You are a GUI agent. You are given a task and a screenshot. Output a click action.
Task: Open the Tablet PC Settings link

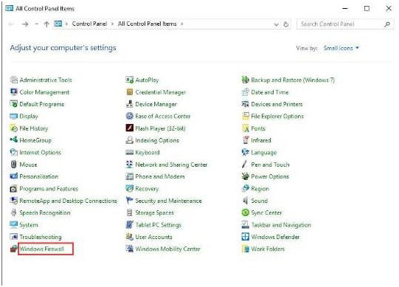(x=159, y=224)
